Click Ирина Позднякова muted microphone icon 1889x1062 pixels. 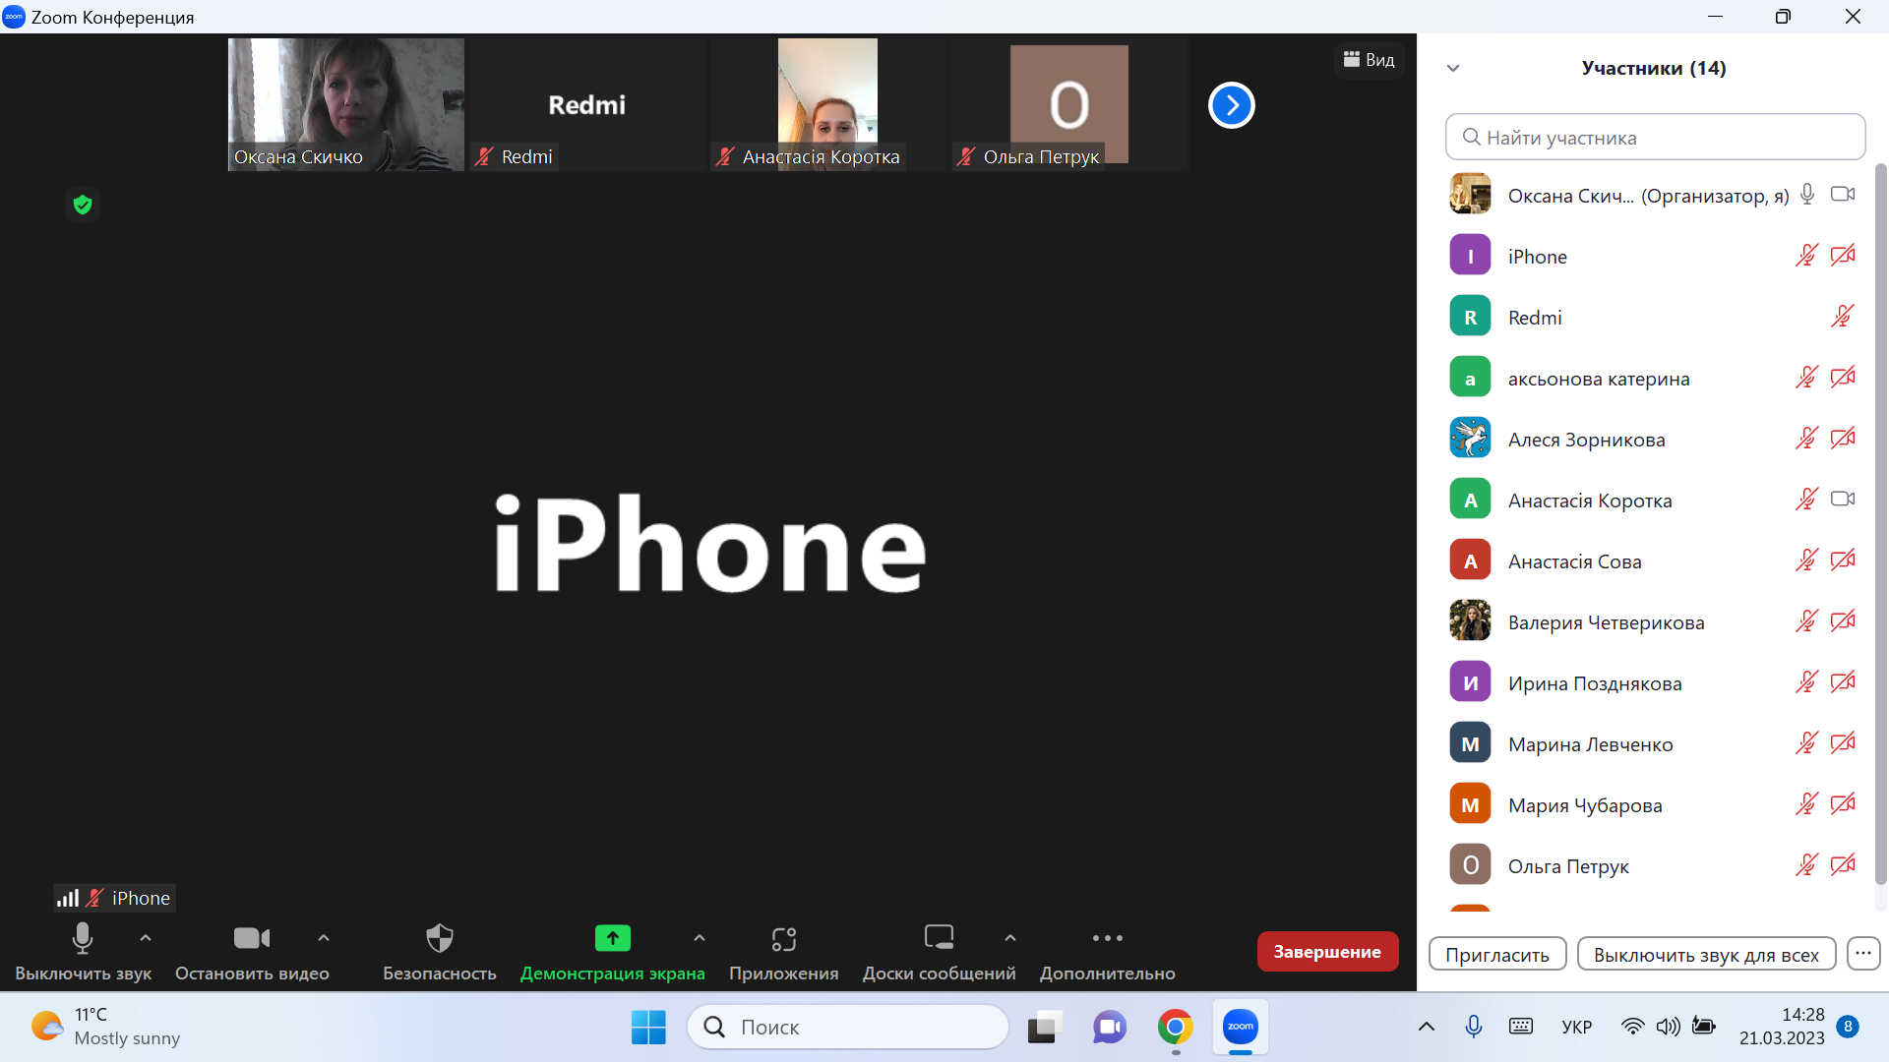[1807, 682]
